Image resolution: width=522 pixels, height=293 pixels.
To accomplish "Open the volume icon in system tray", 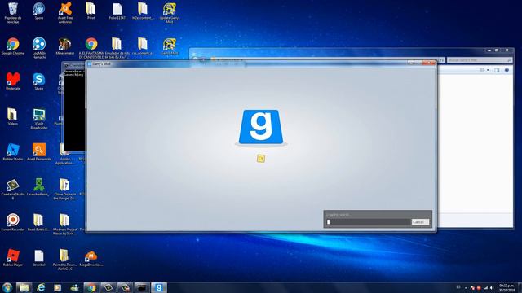I will coord(492,288).
